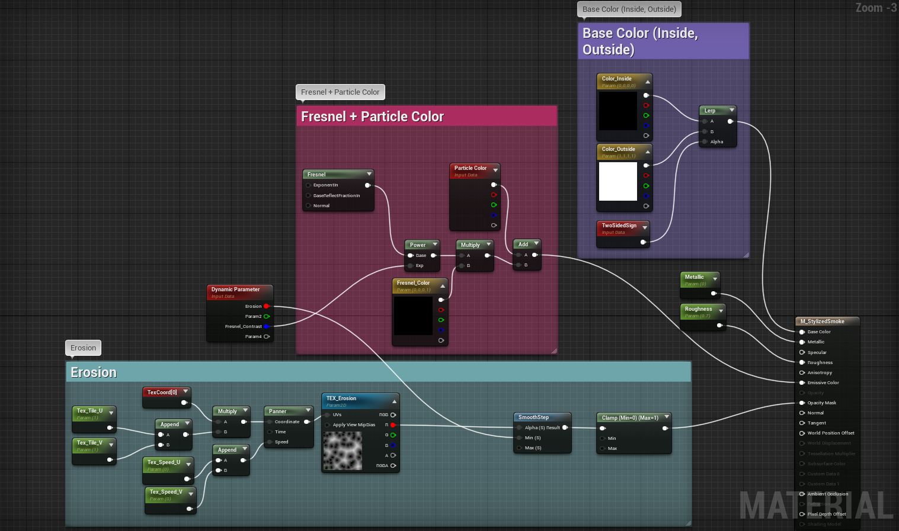899x531 pixels.
Task: Click the Panner Coordinate input pin
Action: [269, 422]
